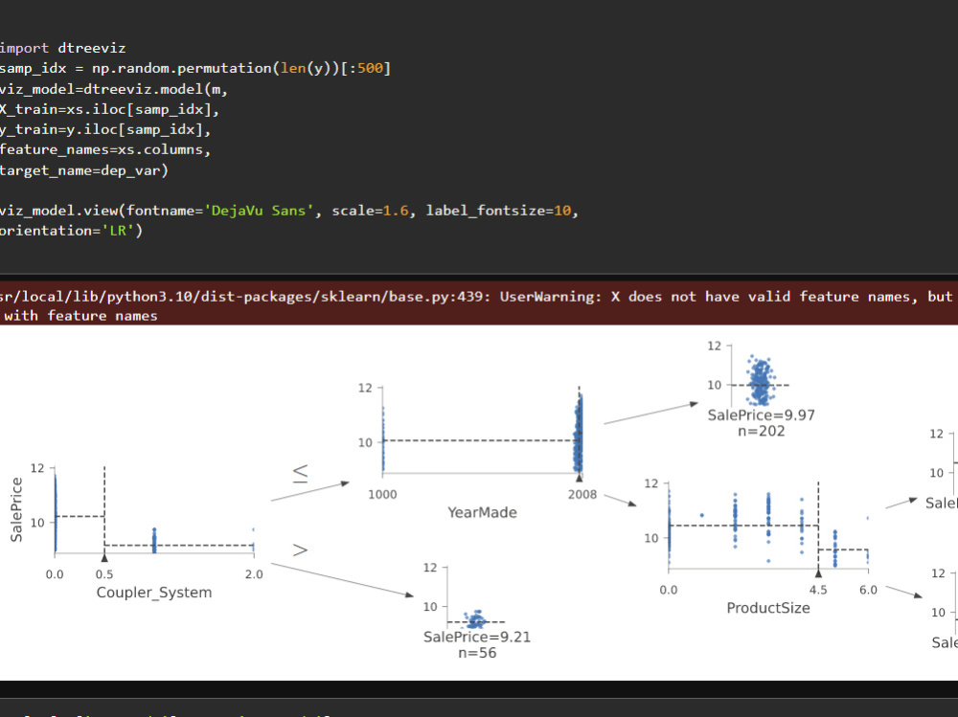Image resolution: width=958 pixels, height=717 pixels.
Task: Click the n=56 leaf count
Action: tap(477, 653)
